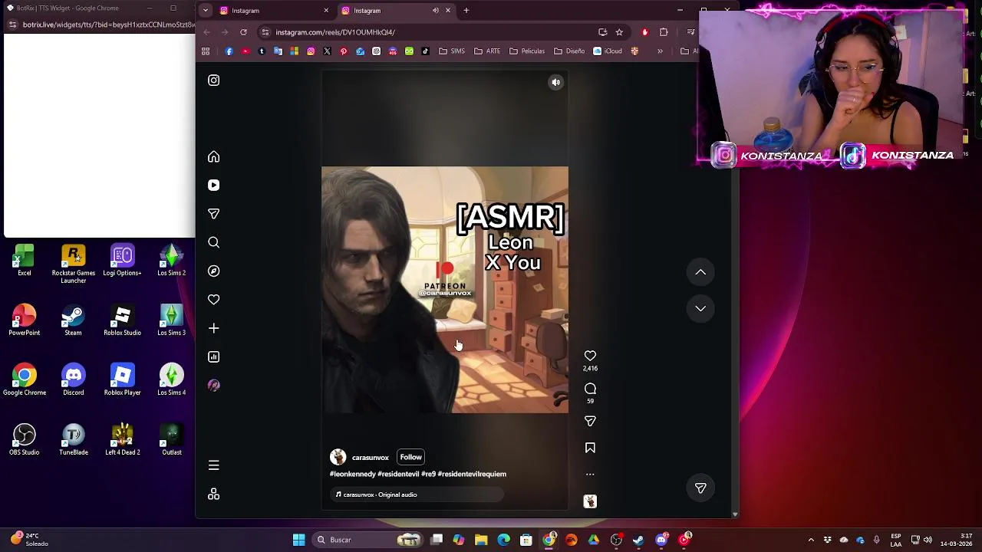Open the comments on the reel
982x552 pixels.
pyautogui.click(x=590, y=389)
